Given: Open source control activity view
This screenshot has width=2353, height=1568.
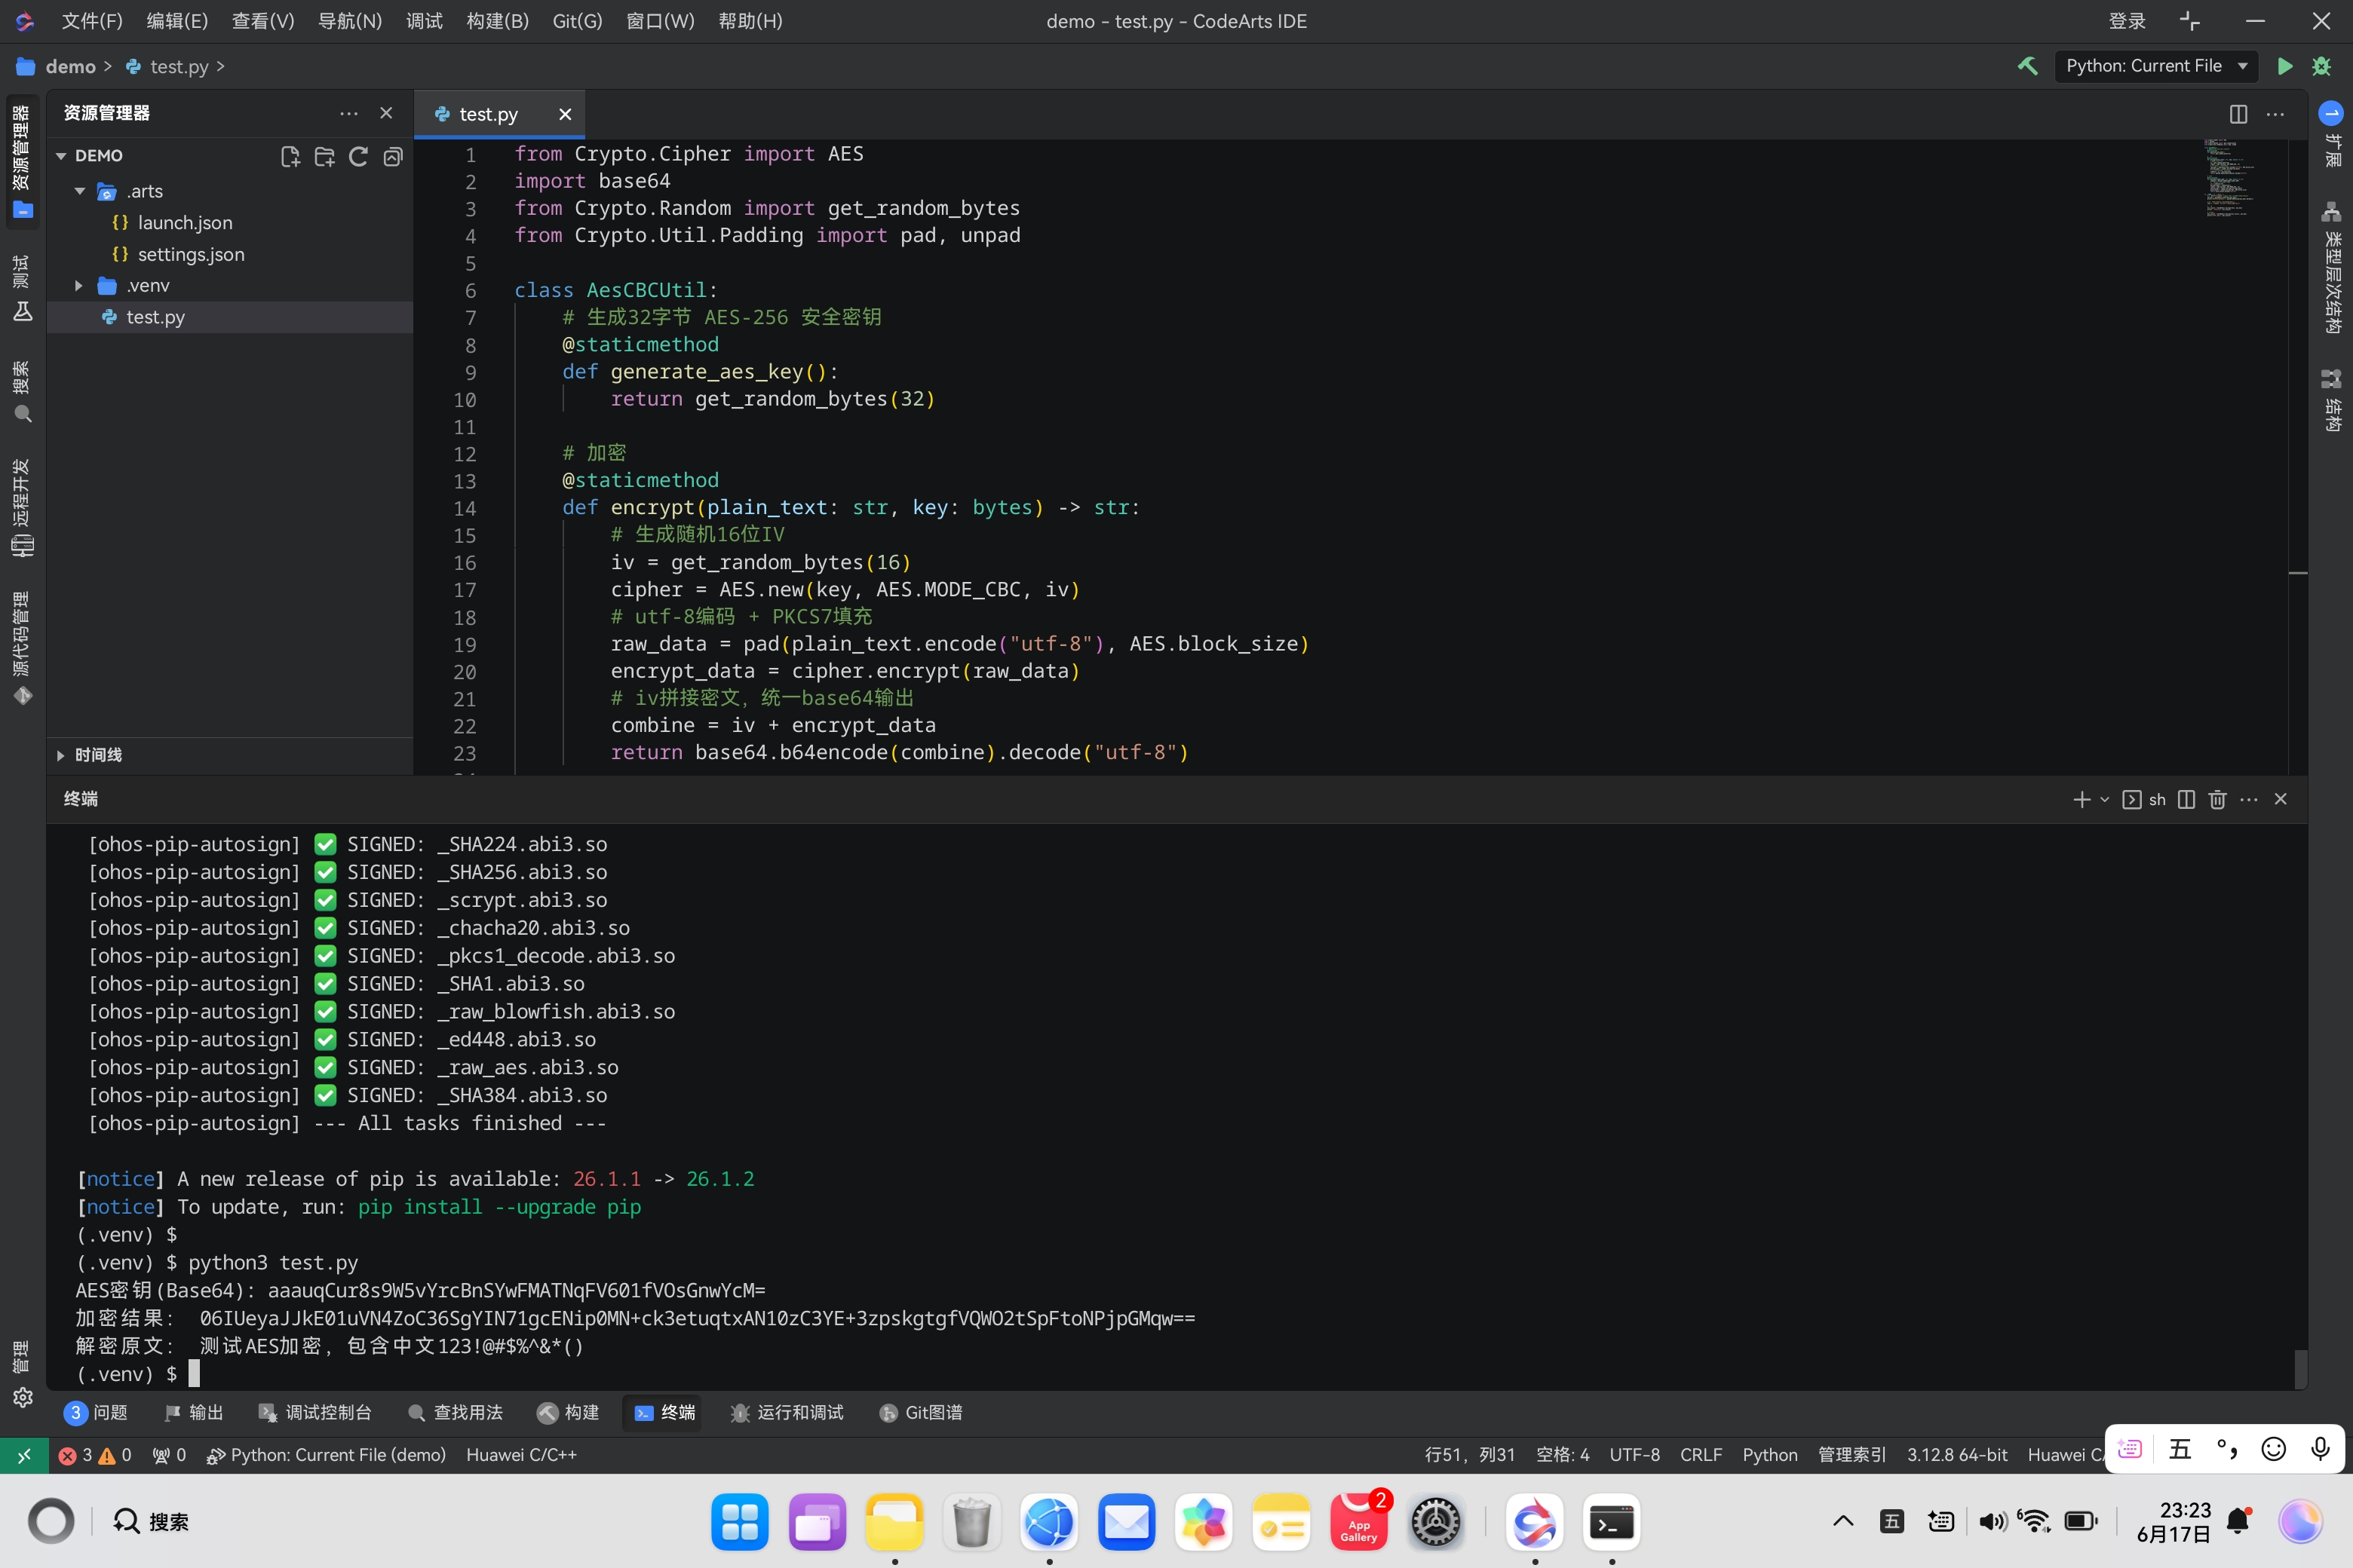Looking at the screenshot, I should tap(22, 648).
